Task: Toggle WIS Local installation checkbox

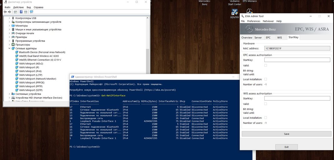Action: 266,117
